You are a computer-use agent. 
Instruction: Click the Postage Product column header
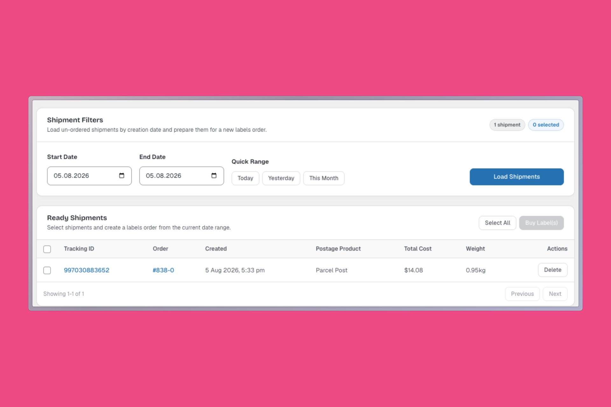[338, 249]
